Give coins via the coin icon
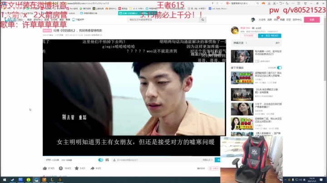Image resolution: width=327 pixels, height=183 pixels. (61, 168)
